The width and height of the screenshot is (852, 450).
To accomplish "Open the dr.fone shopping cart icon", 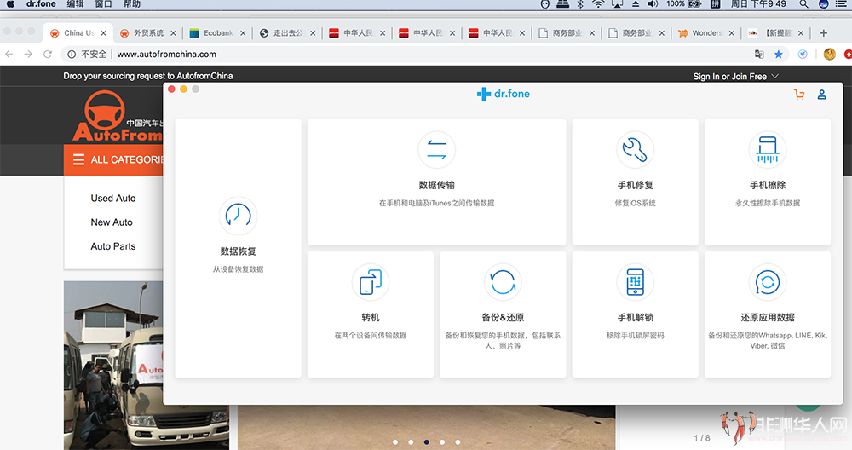I will tap(799, 95).
